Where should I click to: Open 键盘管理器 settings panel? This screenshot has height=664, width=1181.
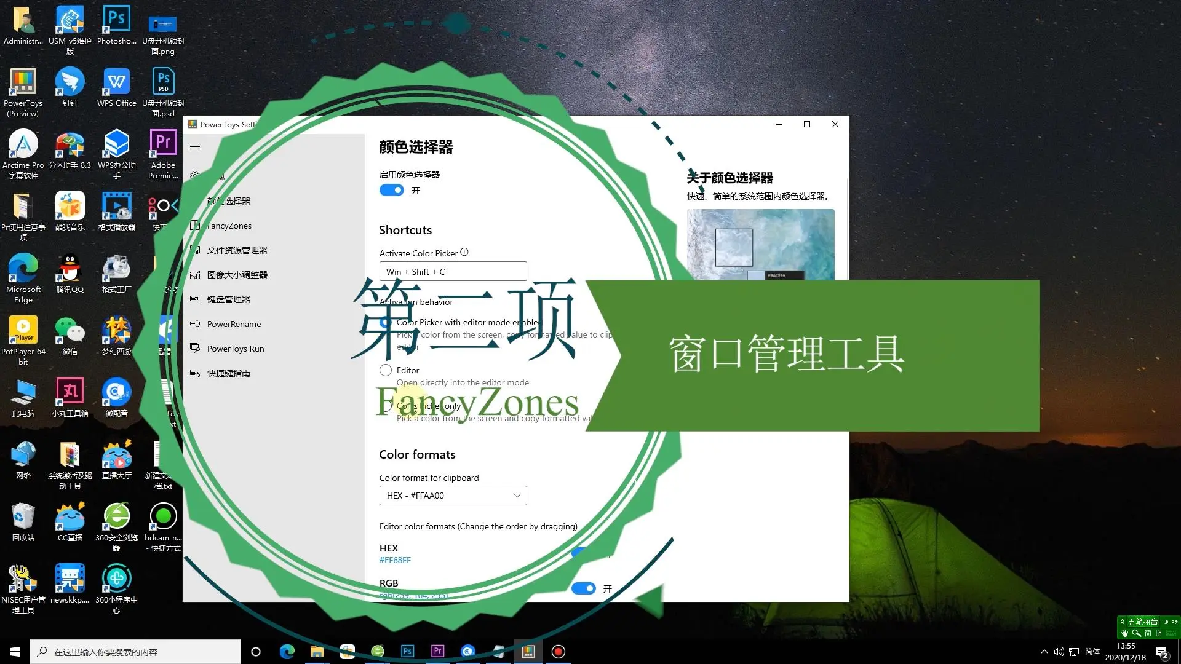tap(228, 298)
